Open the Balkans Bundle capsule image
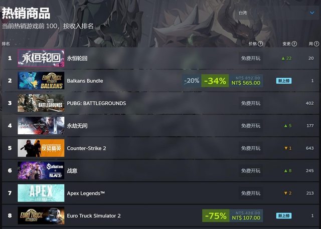This screenshot has width=321, height=229. (x=41, y=81)
